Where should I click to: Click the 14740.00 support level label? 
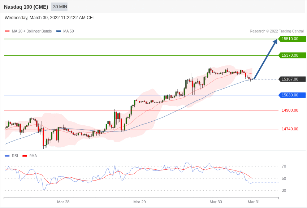click(x=290, y=129)
